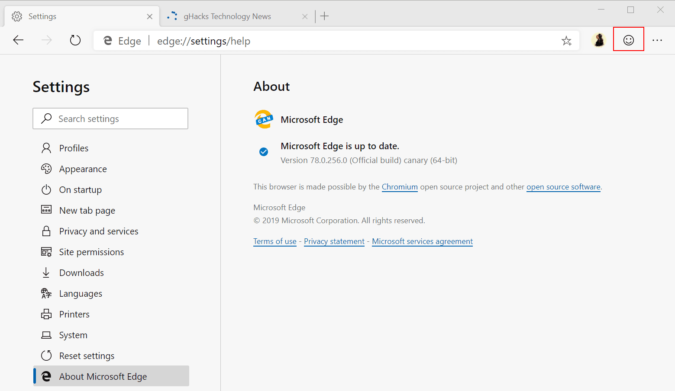
Task: Select the Profiles sidebar icon
Action: (46, 148)
